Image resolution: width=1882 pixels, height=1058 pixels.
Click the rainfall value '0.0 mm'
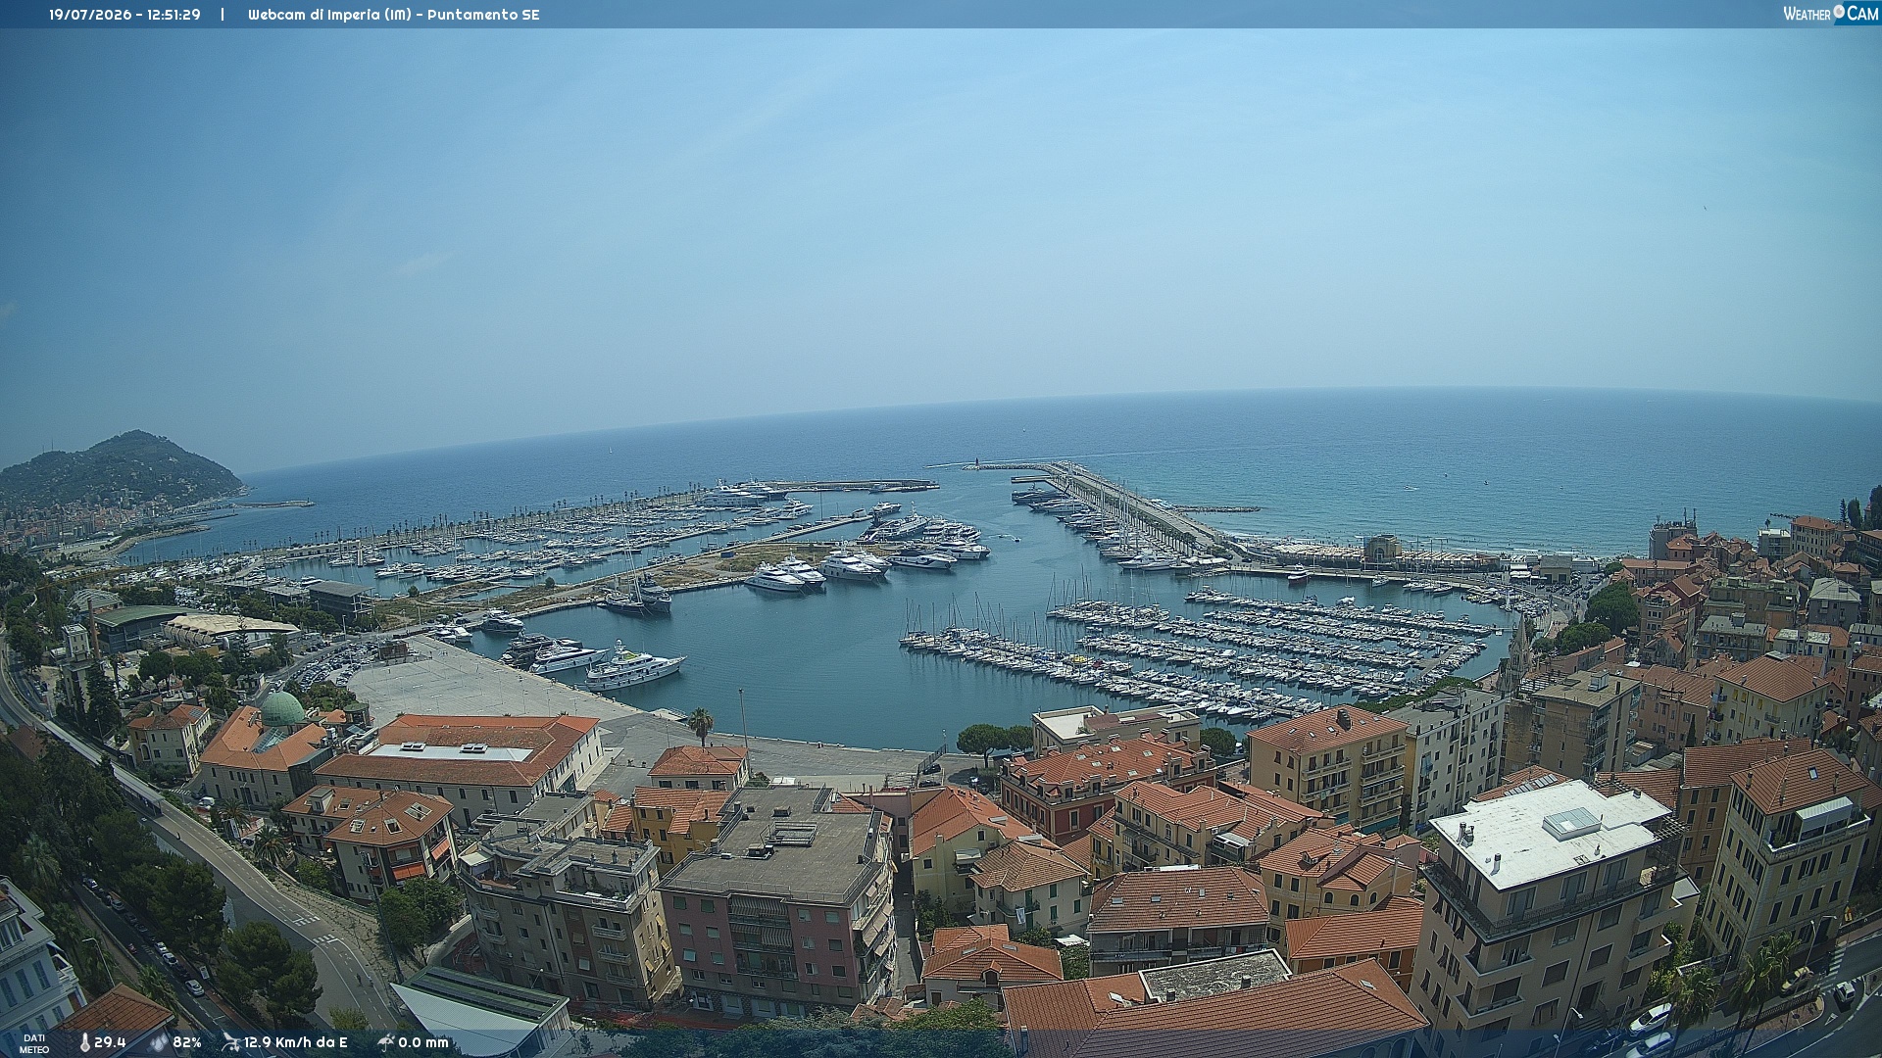pos(423,1042)
